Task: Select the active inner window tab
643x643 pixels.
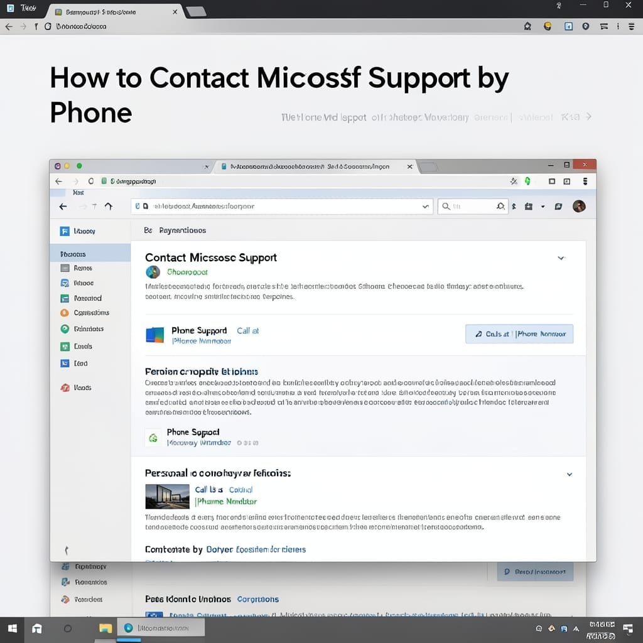Action: [x=316, y=166]
